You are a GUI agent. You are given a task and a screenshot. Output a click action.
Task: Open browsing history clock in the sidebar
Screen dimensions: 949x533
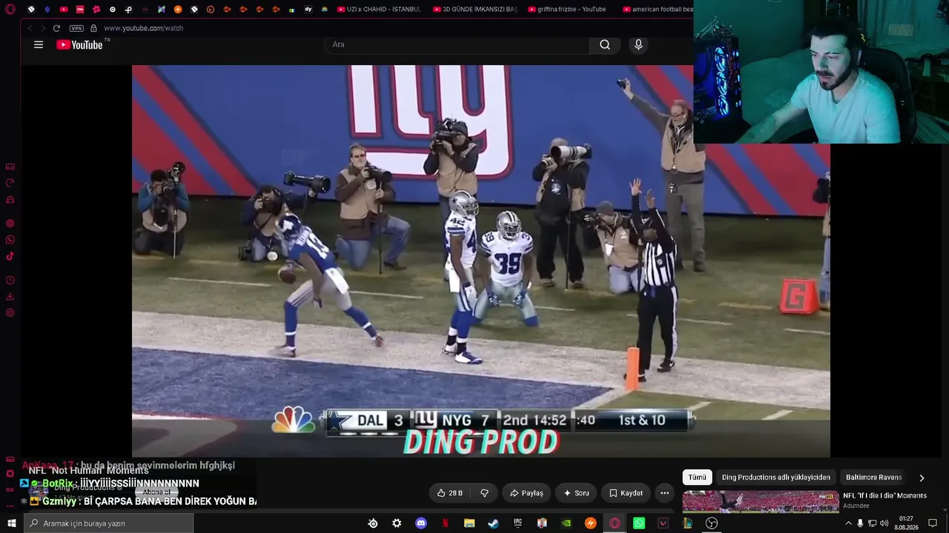(x=10, y=280)
